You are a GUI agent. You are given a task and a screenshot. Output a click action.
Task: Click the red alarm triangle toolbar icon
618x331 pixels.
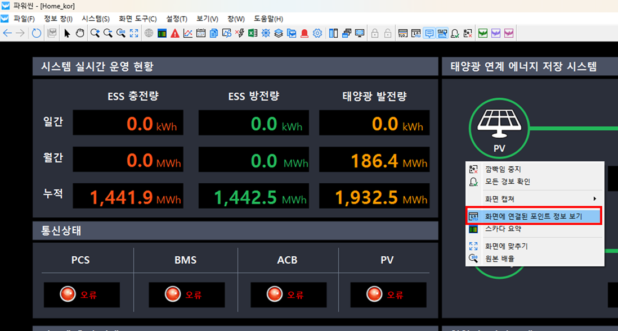point(175,33)
